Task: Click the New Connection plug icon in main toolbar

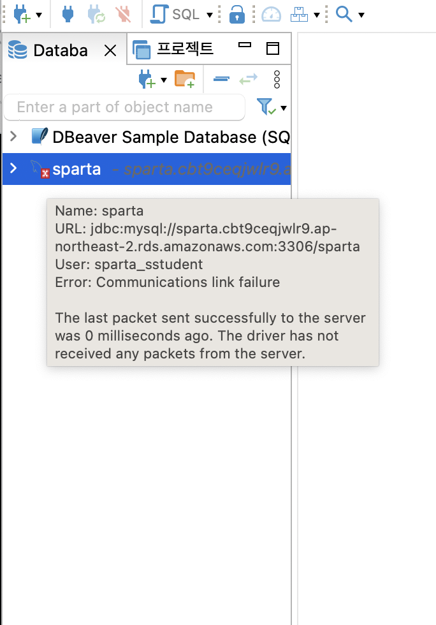Action: (x=22, y=14)
